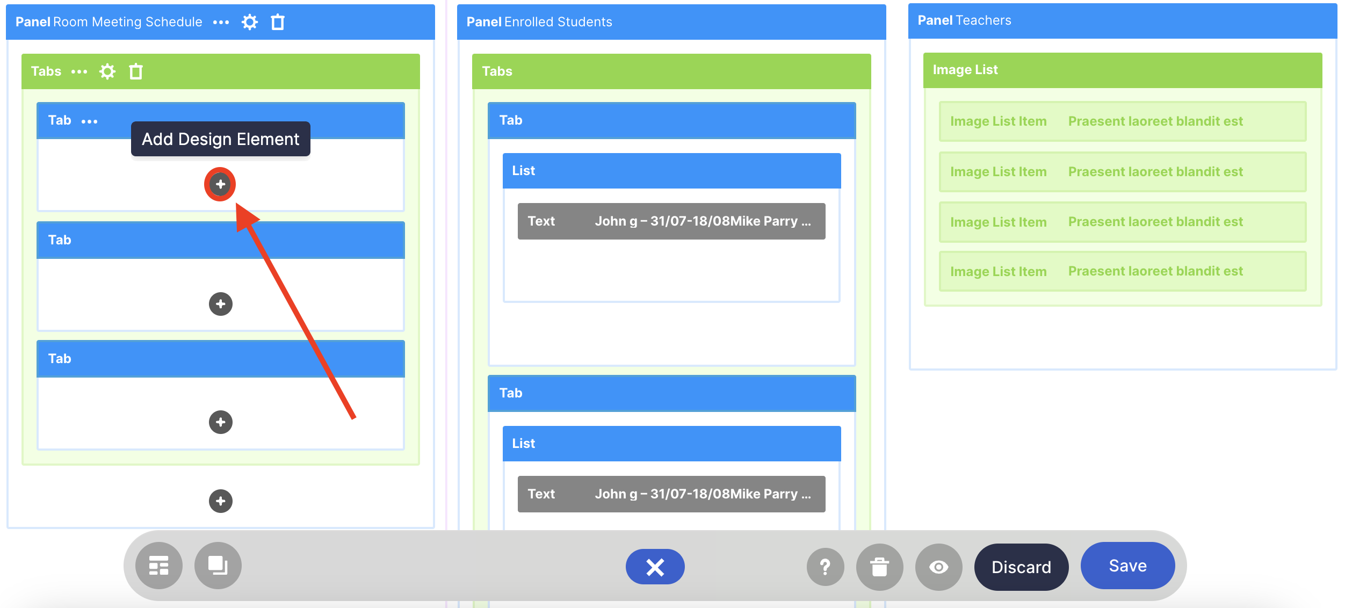The width and height of the screenshot is (1345, 608).
Task: Add design element to second Tab
Action: click(x=220, y=304)
